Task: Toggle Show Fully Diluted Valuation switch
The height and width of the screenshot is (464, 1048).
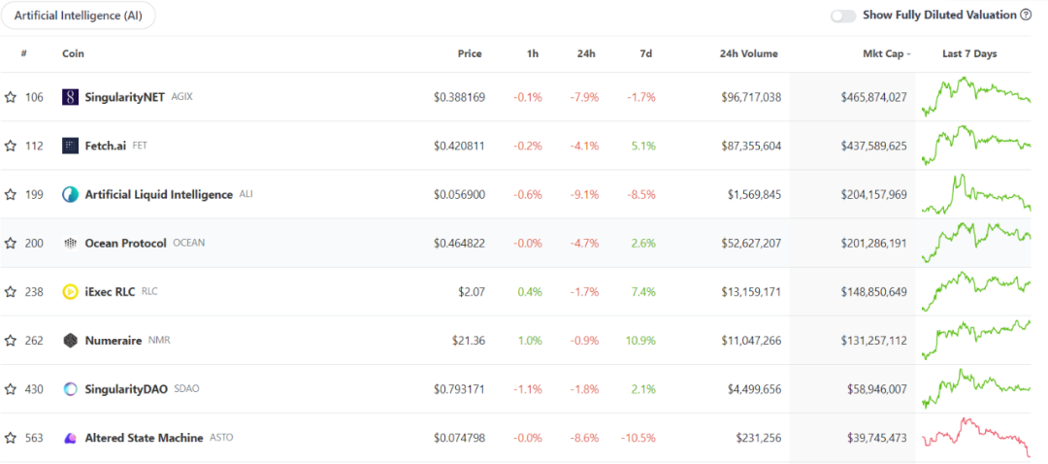Action: [843, 16]
